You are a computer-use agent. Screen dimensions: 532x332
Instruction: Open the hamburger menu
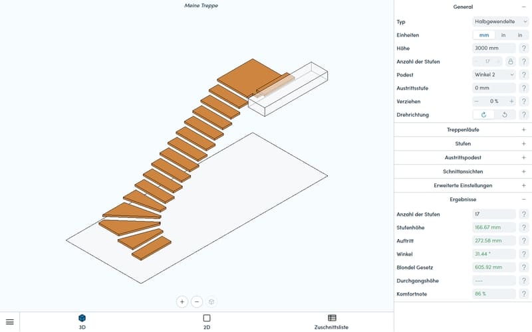[x=10, y=322]
